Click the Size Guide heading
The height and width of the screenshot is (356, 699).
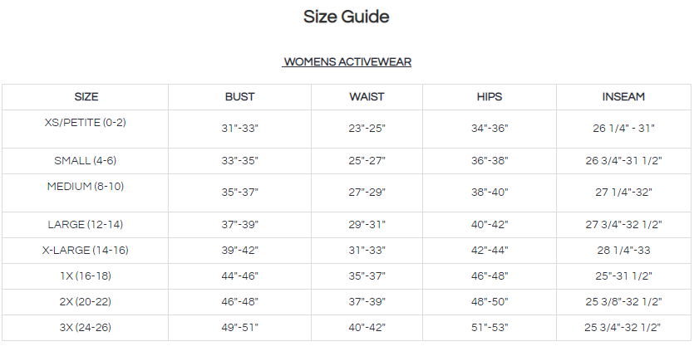pyautogui.click(x=346, y=17)
